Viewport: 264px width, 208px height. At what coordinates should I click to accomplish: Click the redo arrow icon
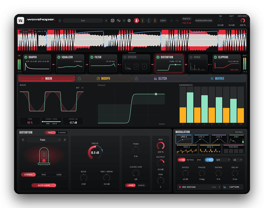pos(177,21)
